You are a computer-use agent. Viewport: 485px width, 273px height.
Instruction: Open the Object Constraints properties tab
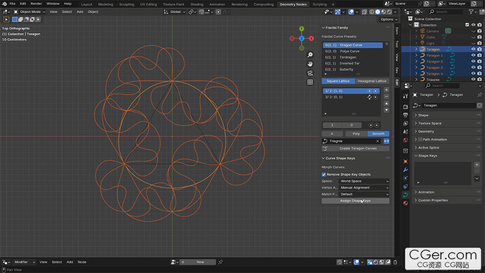[x=406, y=186]
